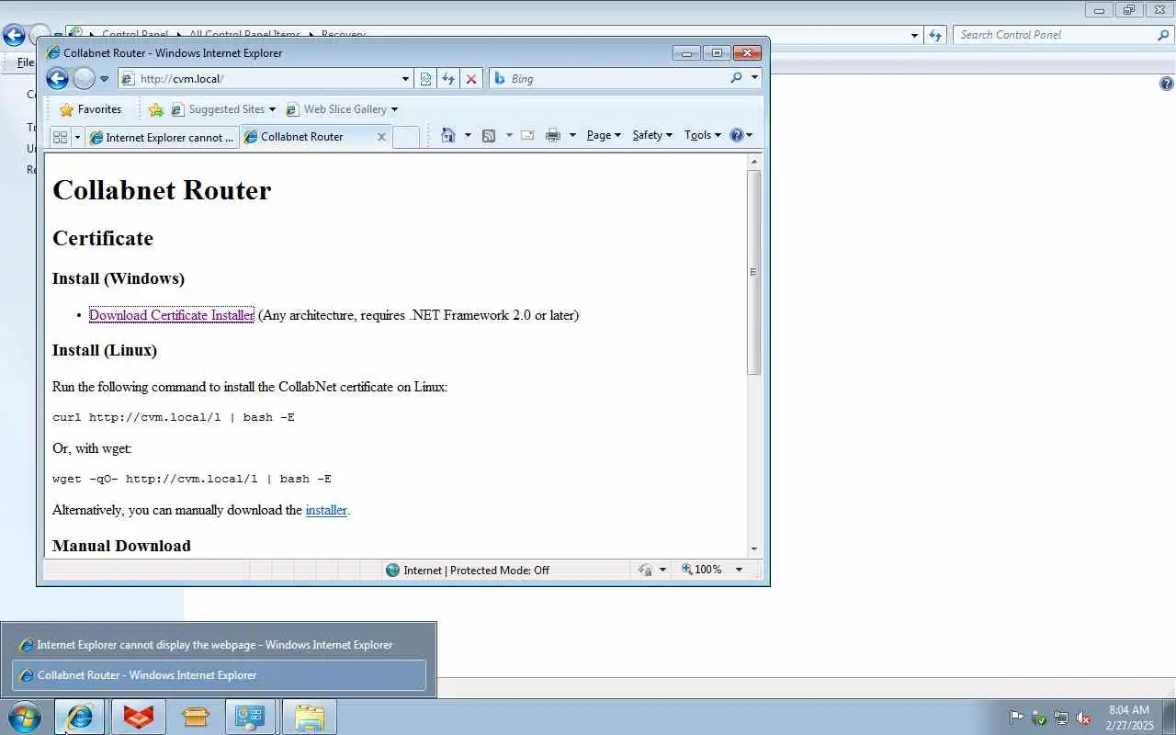Click Internet Protected Mode status text

(476, 571)
